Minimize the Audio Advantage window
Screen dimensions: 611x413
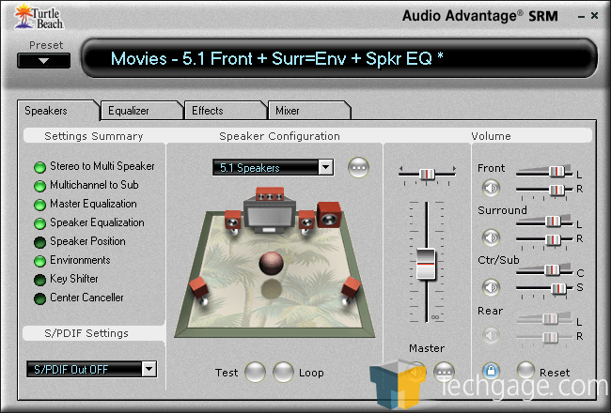(x=581, y=17)
